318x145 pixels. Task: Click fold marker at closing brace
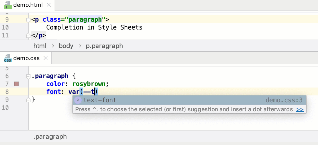pyautogui.click(x=28, y=100)
